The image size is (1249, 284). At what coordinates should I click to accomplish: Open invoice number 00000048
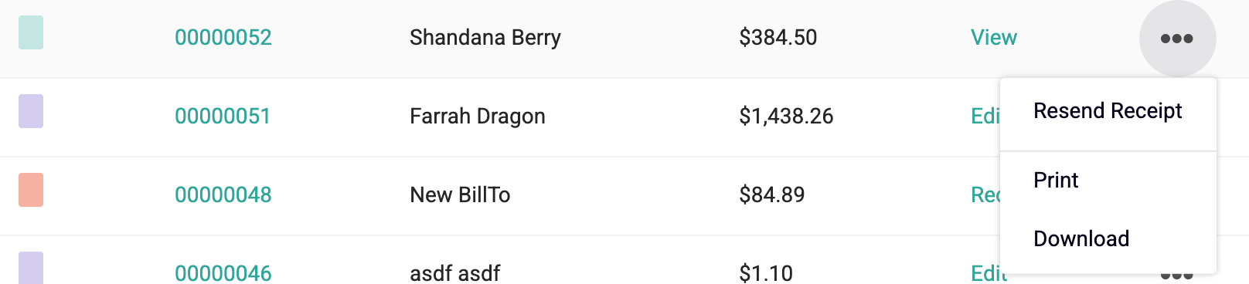pos(223,195)
